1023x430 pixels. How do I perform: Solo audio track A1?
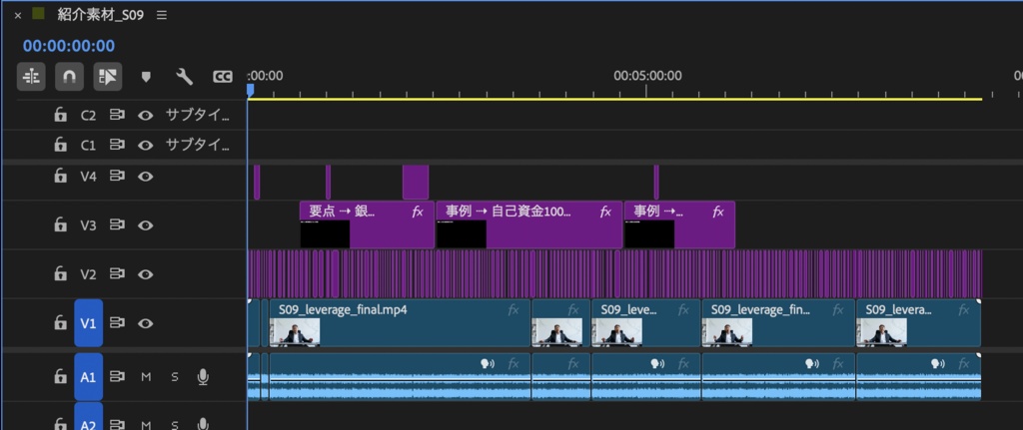tap(174, 376)
